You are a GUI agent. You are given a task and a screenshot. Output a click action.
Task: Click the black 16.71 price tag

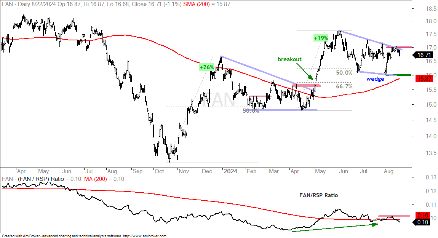pos(424,55)
